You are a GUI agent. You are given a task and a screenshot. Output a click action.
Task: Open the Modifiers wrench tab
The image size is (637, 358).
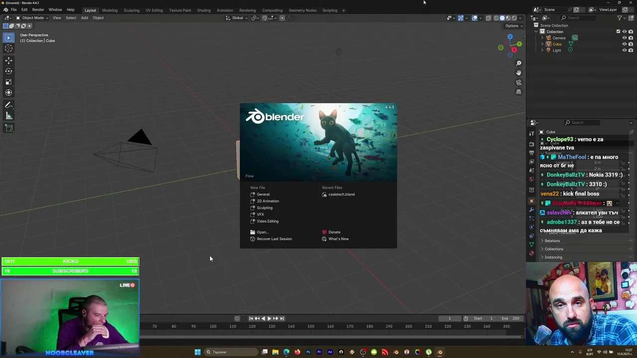pos(531,210)
